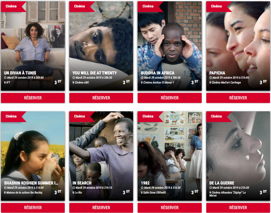Viewport: 271px width, 213px height.
Task: Click the location pin beside Cinéma Mad'art Carthage
Action: pyautogui.click(x=210, y=83)
